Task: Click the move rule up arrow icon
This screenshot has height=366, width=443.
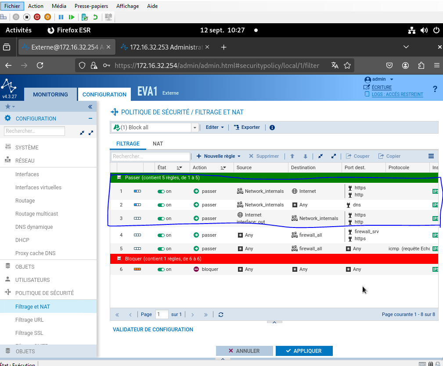Action: pos(292,156)
